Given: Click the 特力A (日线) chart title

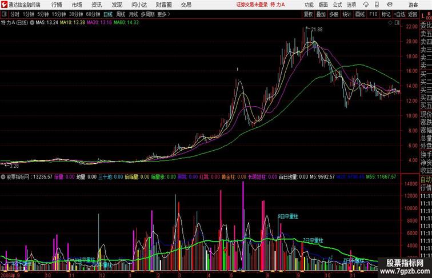Looking at the screenshot, I should click(x=14, y=23).
